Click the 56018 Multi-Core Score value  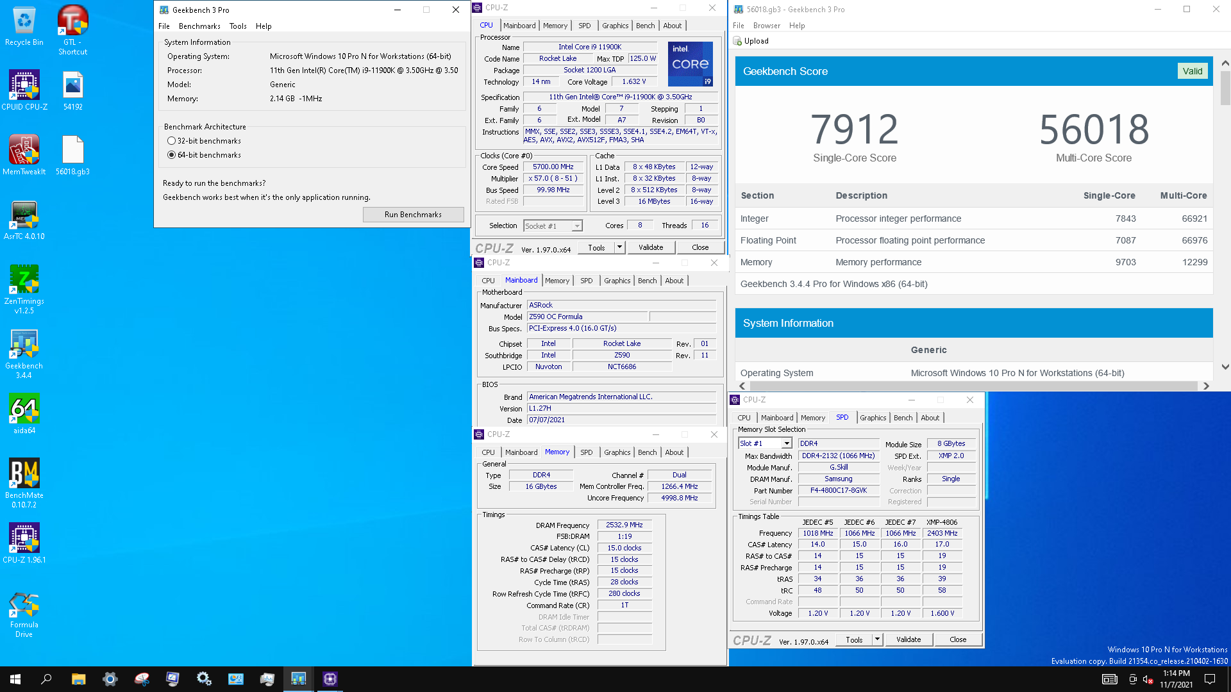tap(1094, 129)
